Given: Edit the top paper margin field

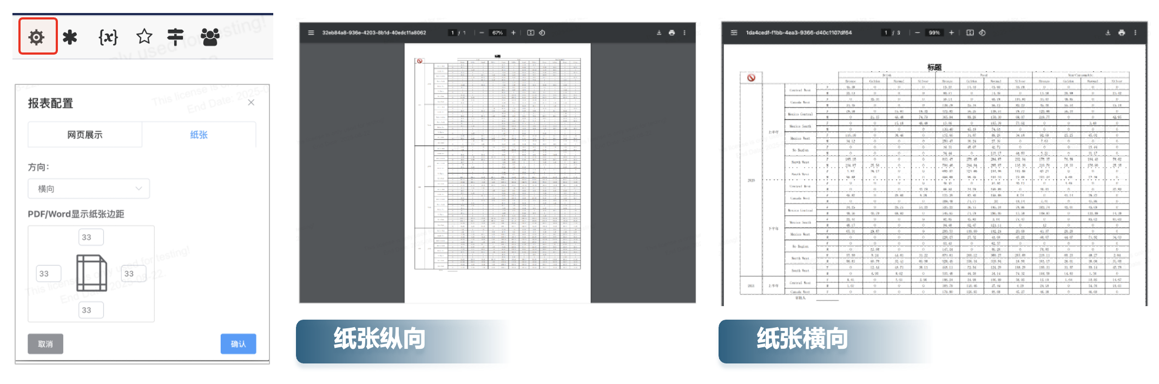Looking at the screenshot, I should [x=91, y=237].
